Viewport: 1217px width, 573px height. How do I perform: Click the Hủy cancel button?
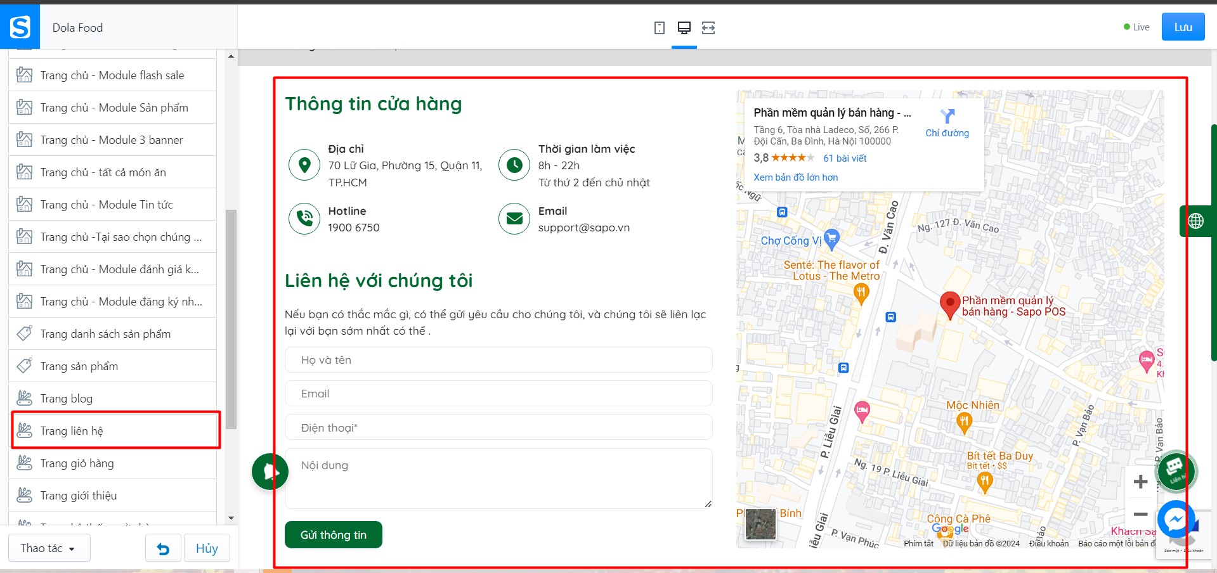pyautogui.click(x=207, y=548)
